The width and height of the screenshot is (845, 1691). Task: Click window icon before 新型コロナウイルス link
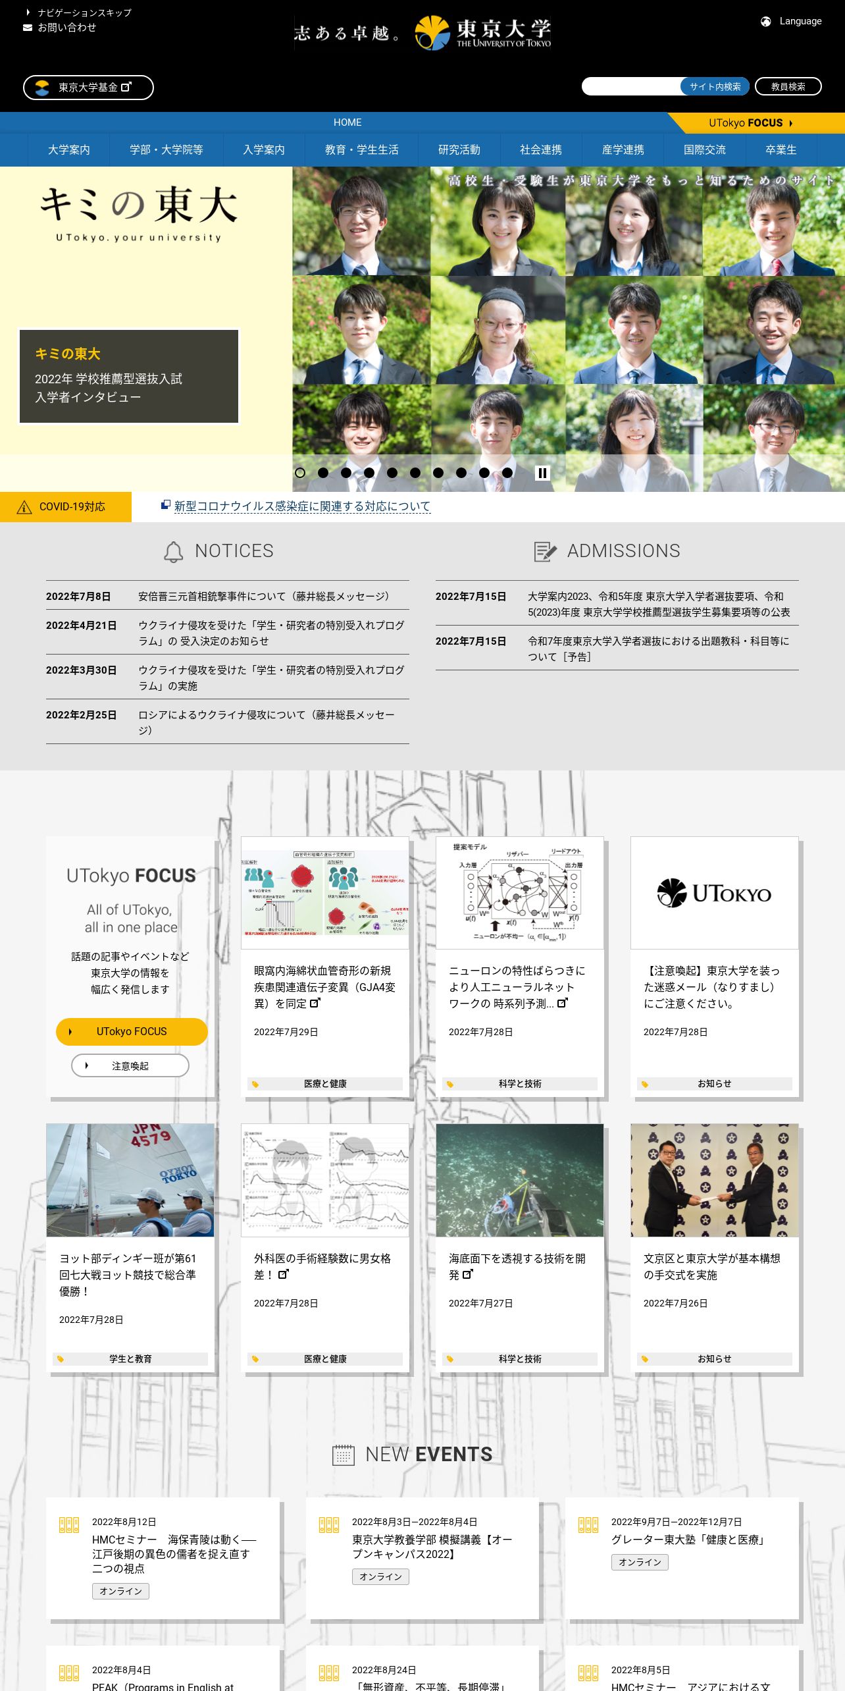tap(166, 505)
